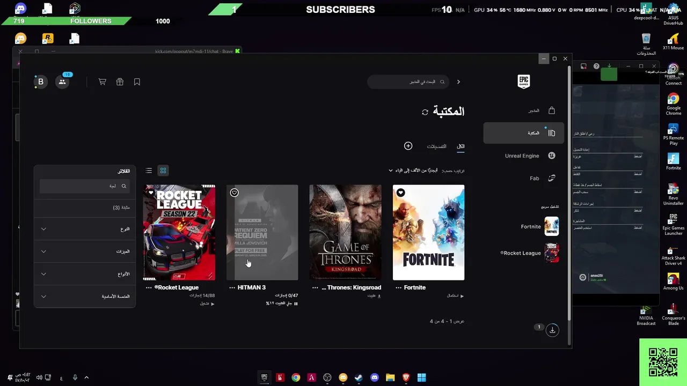Open Fortnite desktop shortcut
687x386 pixels.
click(673, 162)
